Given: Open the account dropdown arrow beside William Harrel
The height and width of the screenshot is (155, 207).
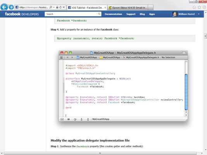Looking at the screenshot, I should [x=199, y=14].
